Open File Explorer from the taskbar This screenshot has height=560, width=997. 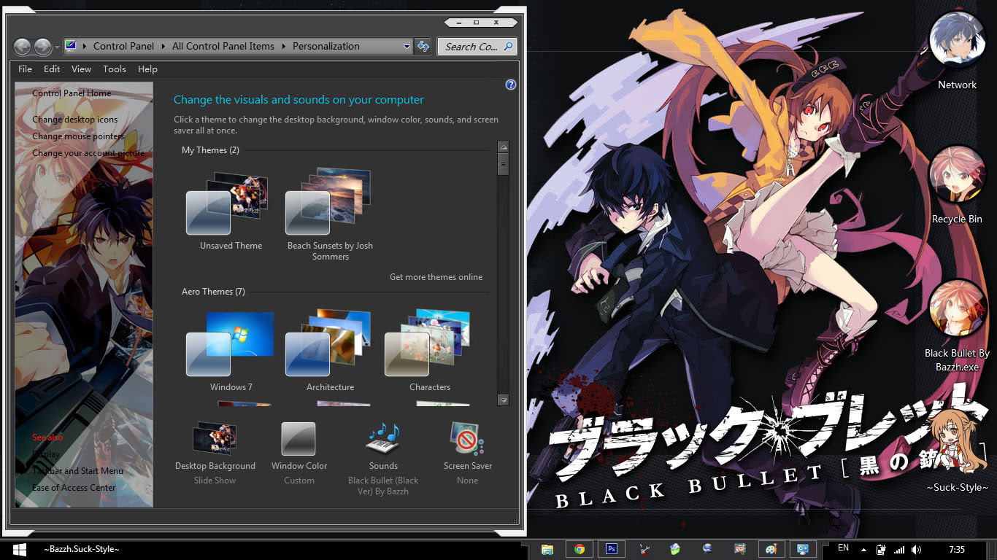547,549
